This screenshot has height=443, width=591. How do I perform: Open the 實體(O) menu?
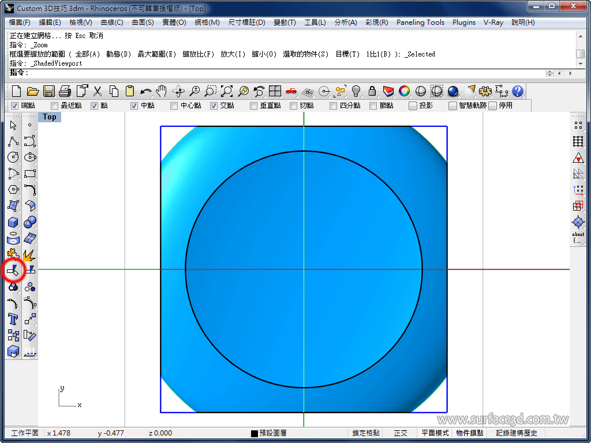pos(174,22)
